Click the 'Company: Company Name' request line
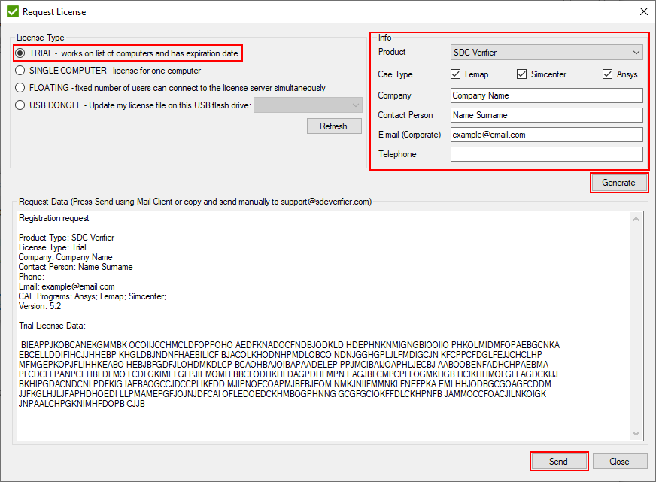Screen dimensions: 656x482 (x=65, y=257)
